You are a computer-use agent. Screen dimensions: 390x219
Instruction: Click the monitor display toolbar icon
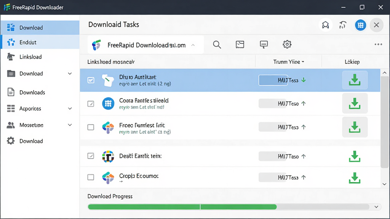pyautogui.click(x=264, y=44)
